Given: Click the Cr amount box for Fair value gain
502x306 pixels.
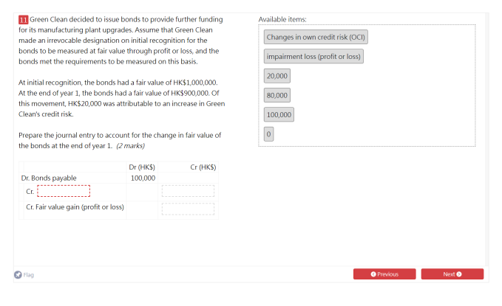Looking at the screenshot, I should (188, 209).
